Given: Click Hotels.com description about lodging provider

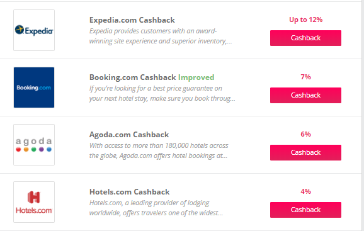Looking at the screenshot, I should coord(156,208).
